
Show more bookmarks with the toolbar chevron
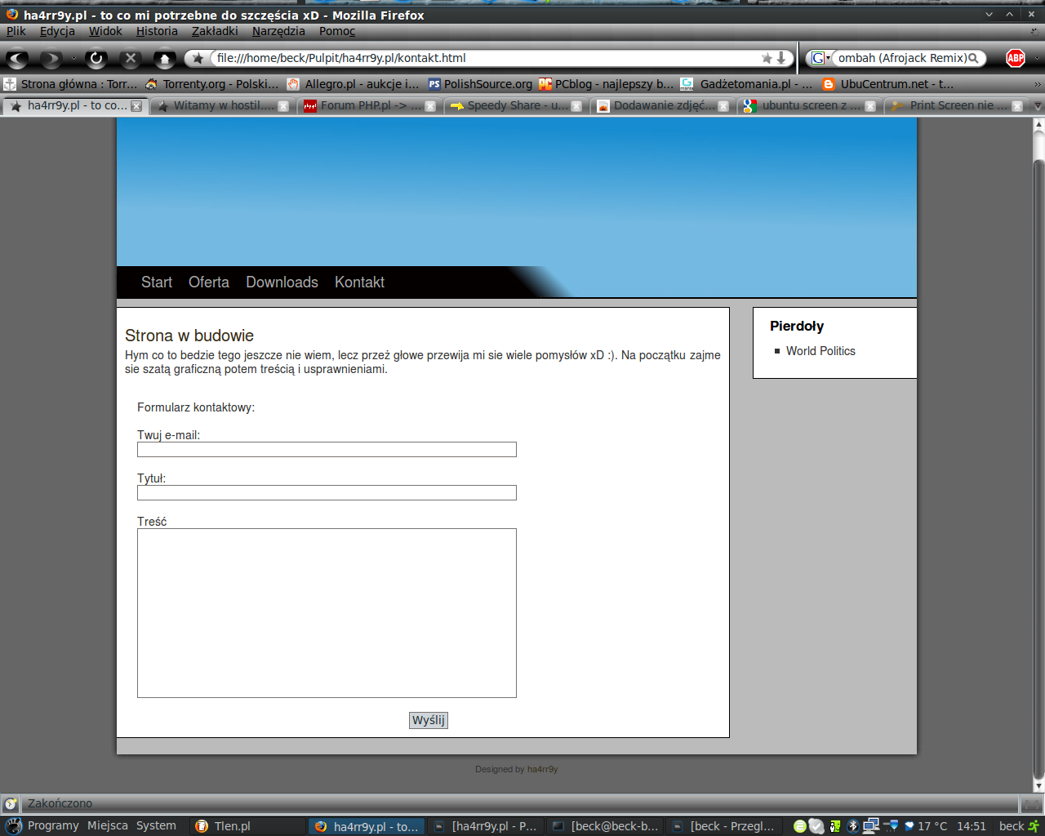coord(1038,84)
